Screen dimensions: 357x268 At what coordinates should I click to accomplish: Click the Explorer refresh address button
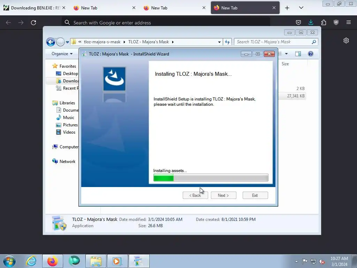point(227,42)
